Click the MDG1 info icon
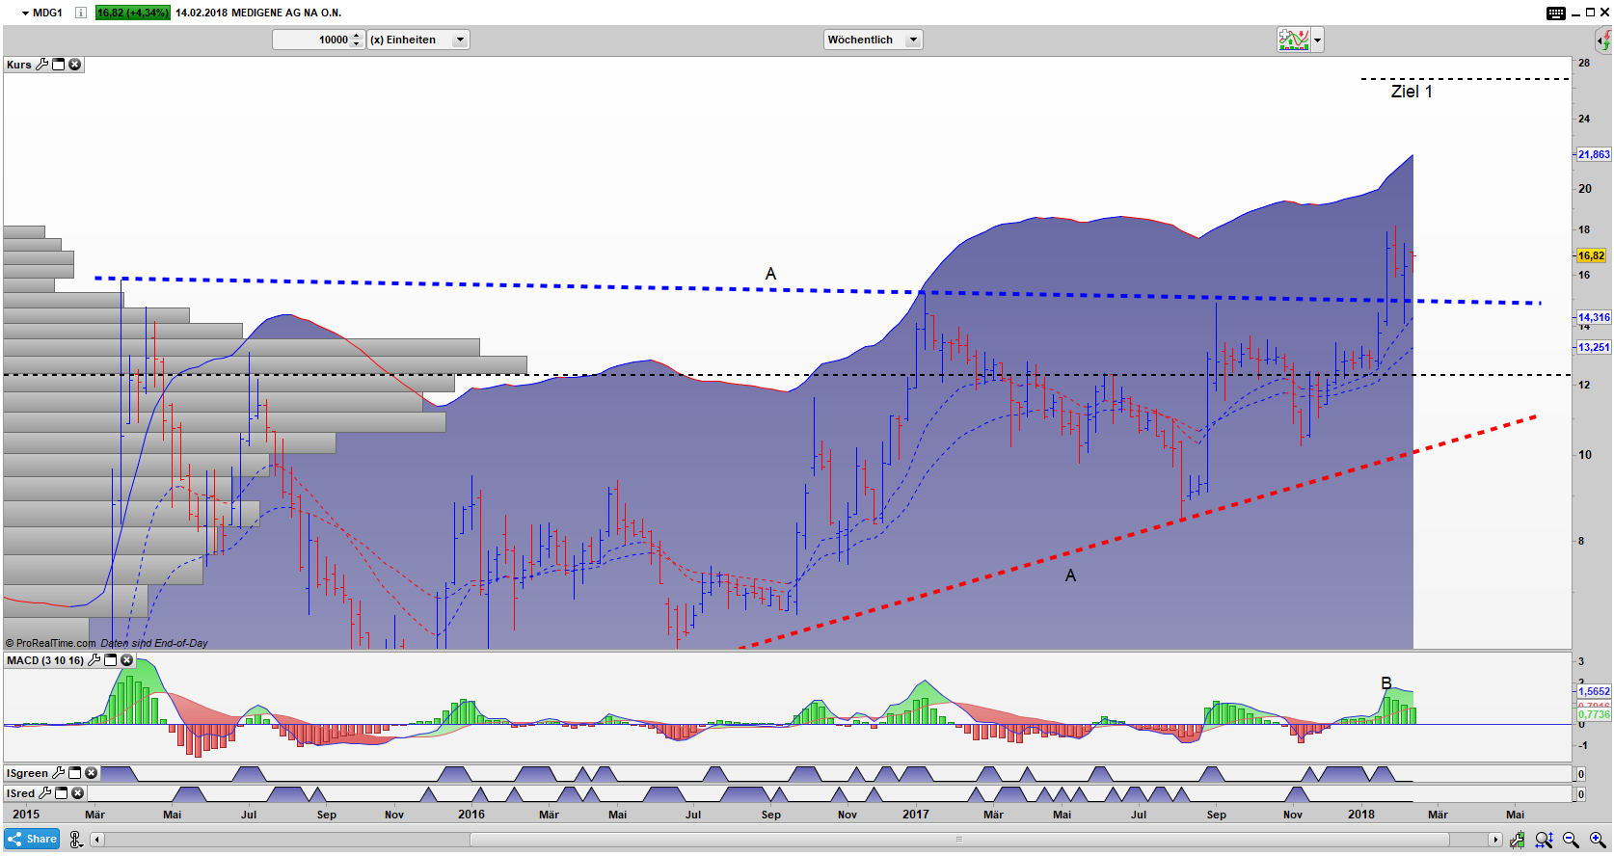1614x856 pixels. (x=81, y=13)
